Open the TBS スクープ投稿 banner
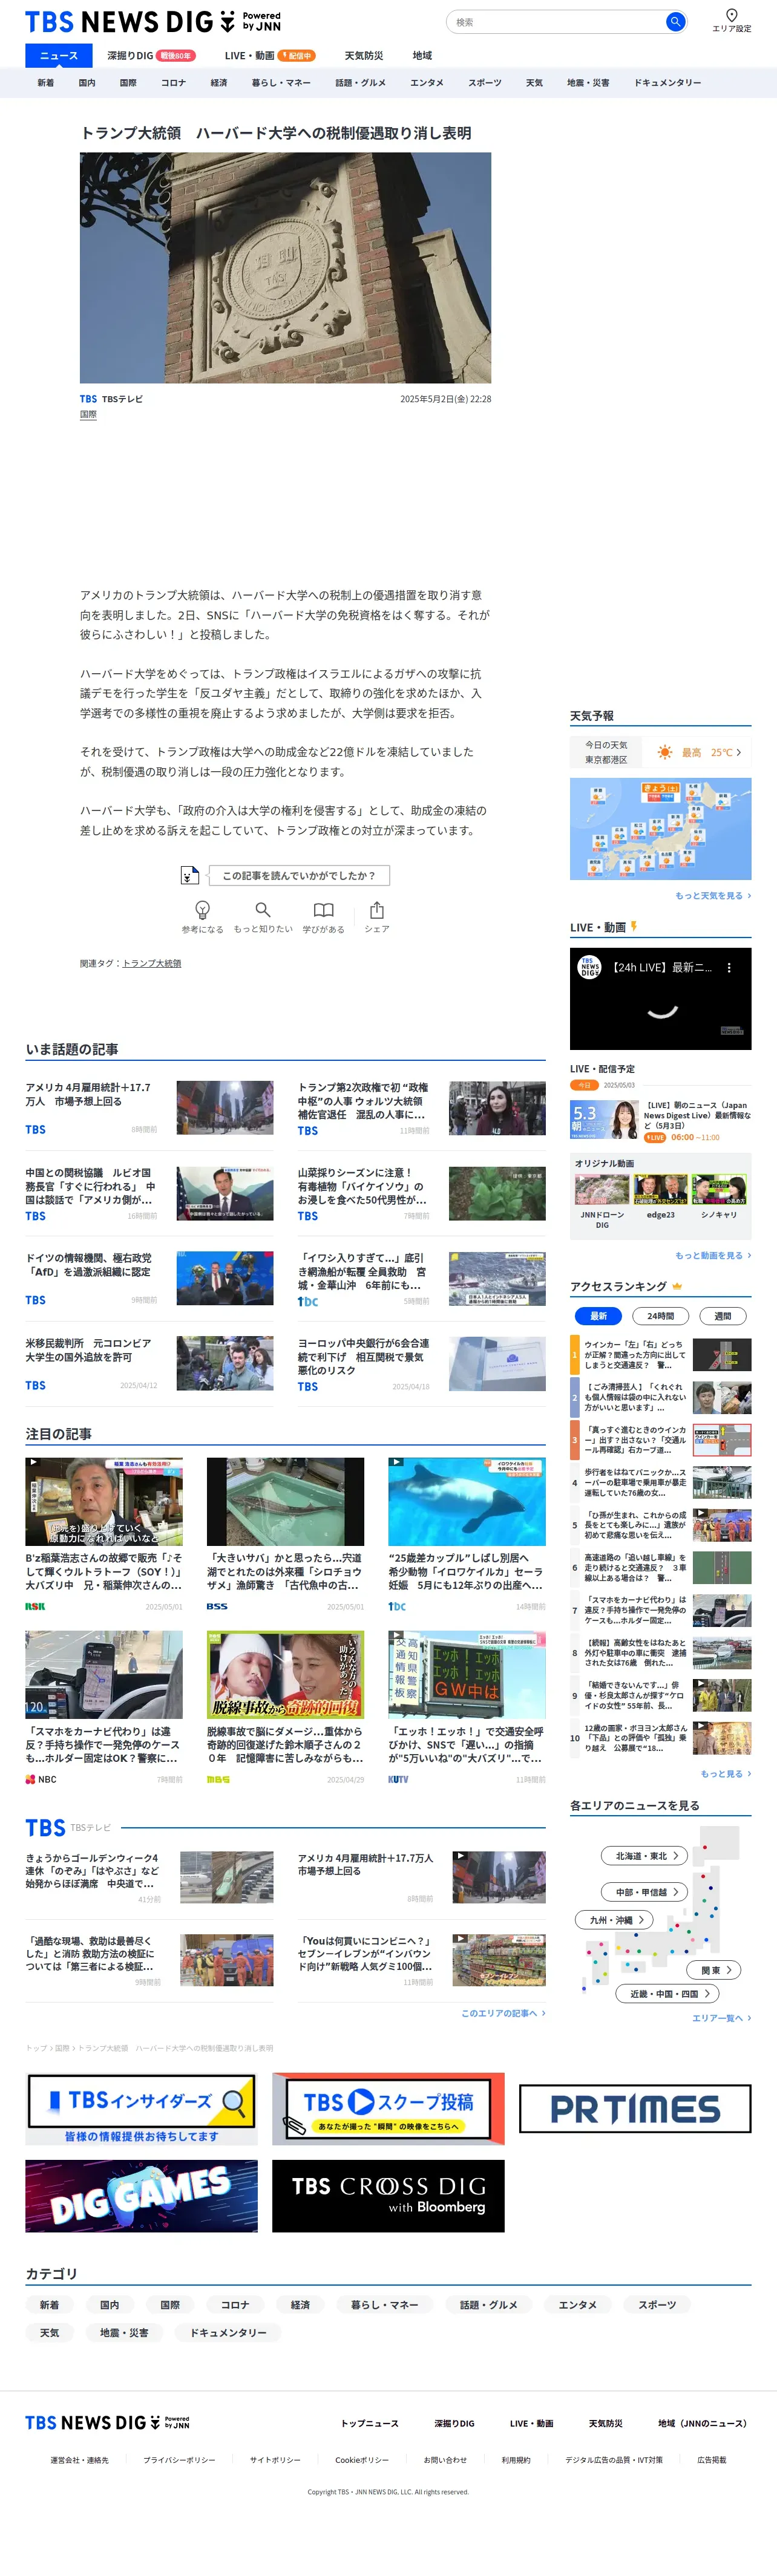The image size is (777, 2576). pyautogui.click(x=388, y=2109)
